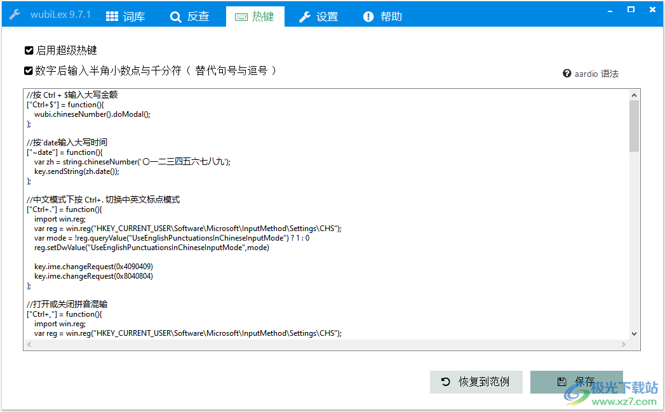Click the exclamation icon on the 帮助 tab
Screen dimensions: 665x412
[368, 17]
